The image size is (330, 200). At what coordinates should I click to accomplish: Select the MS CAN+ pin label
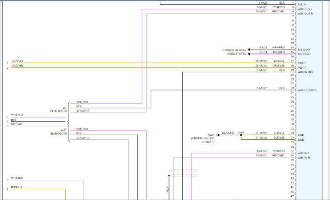[304, 49]
